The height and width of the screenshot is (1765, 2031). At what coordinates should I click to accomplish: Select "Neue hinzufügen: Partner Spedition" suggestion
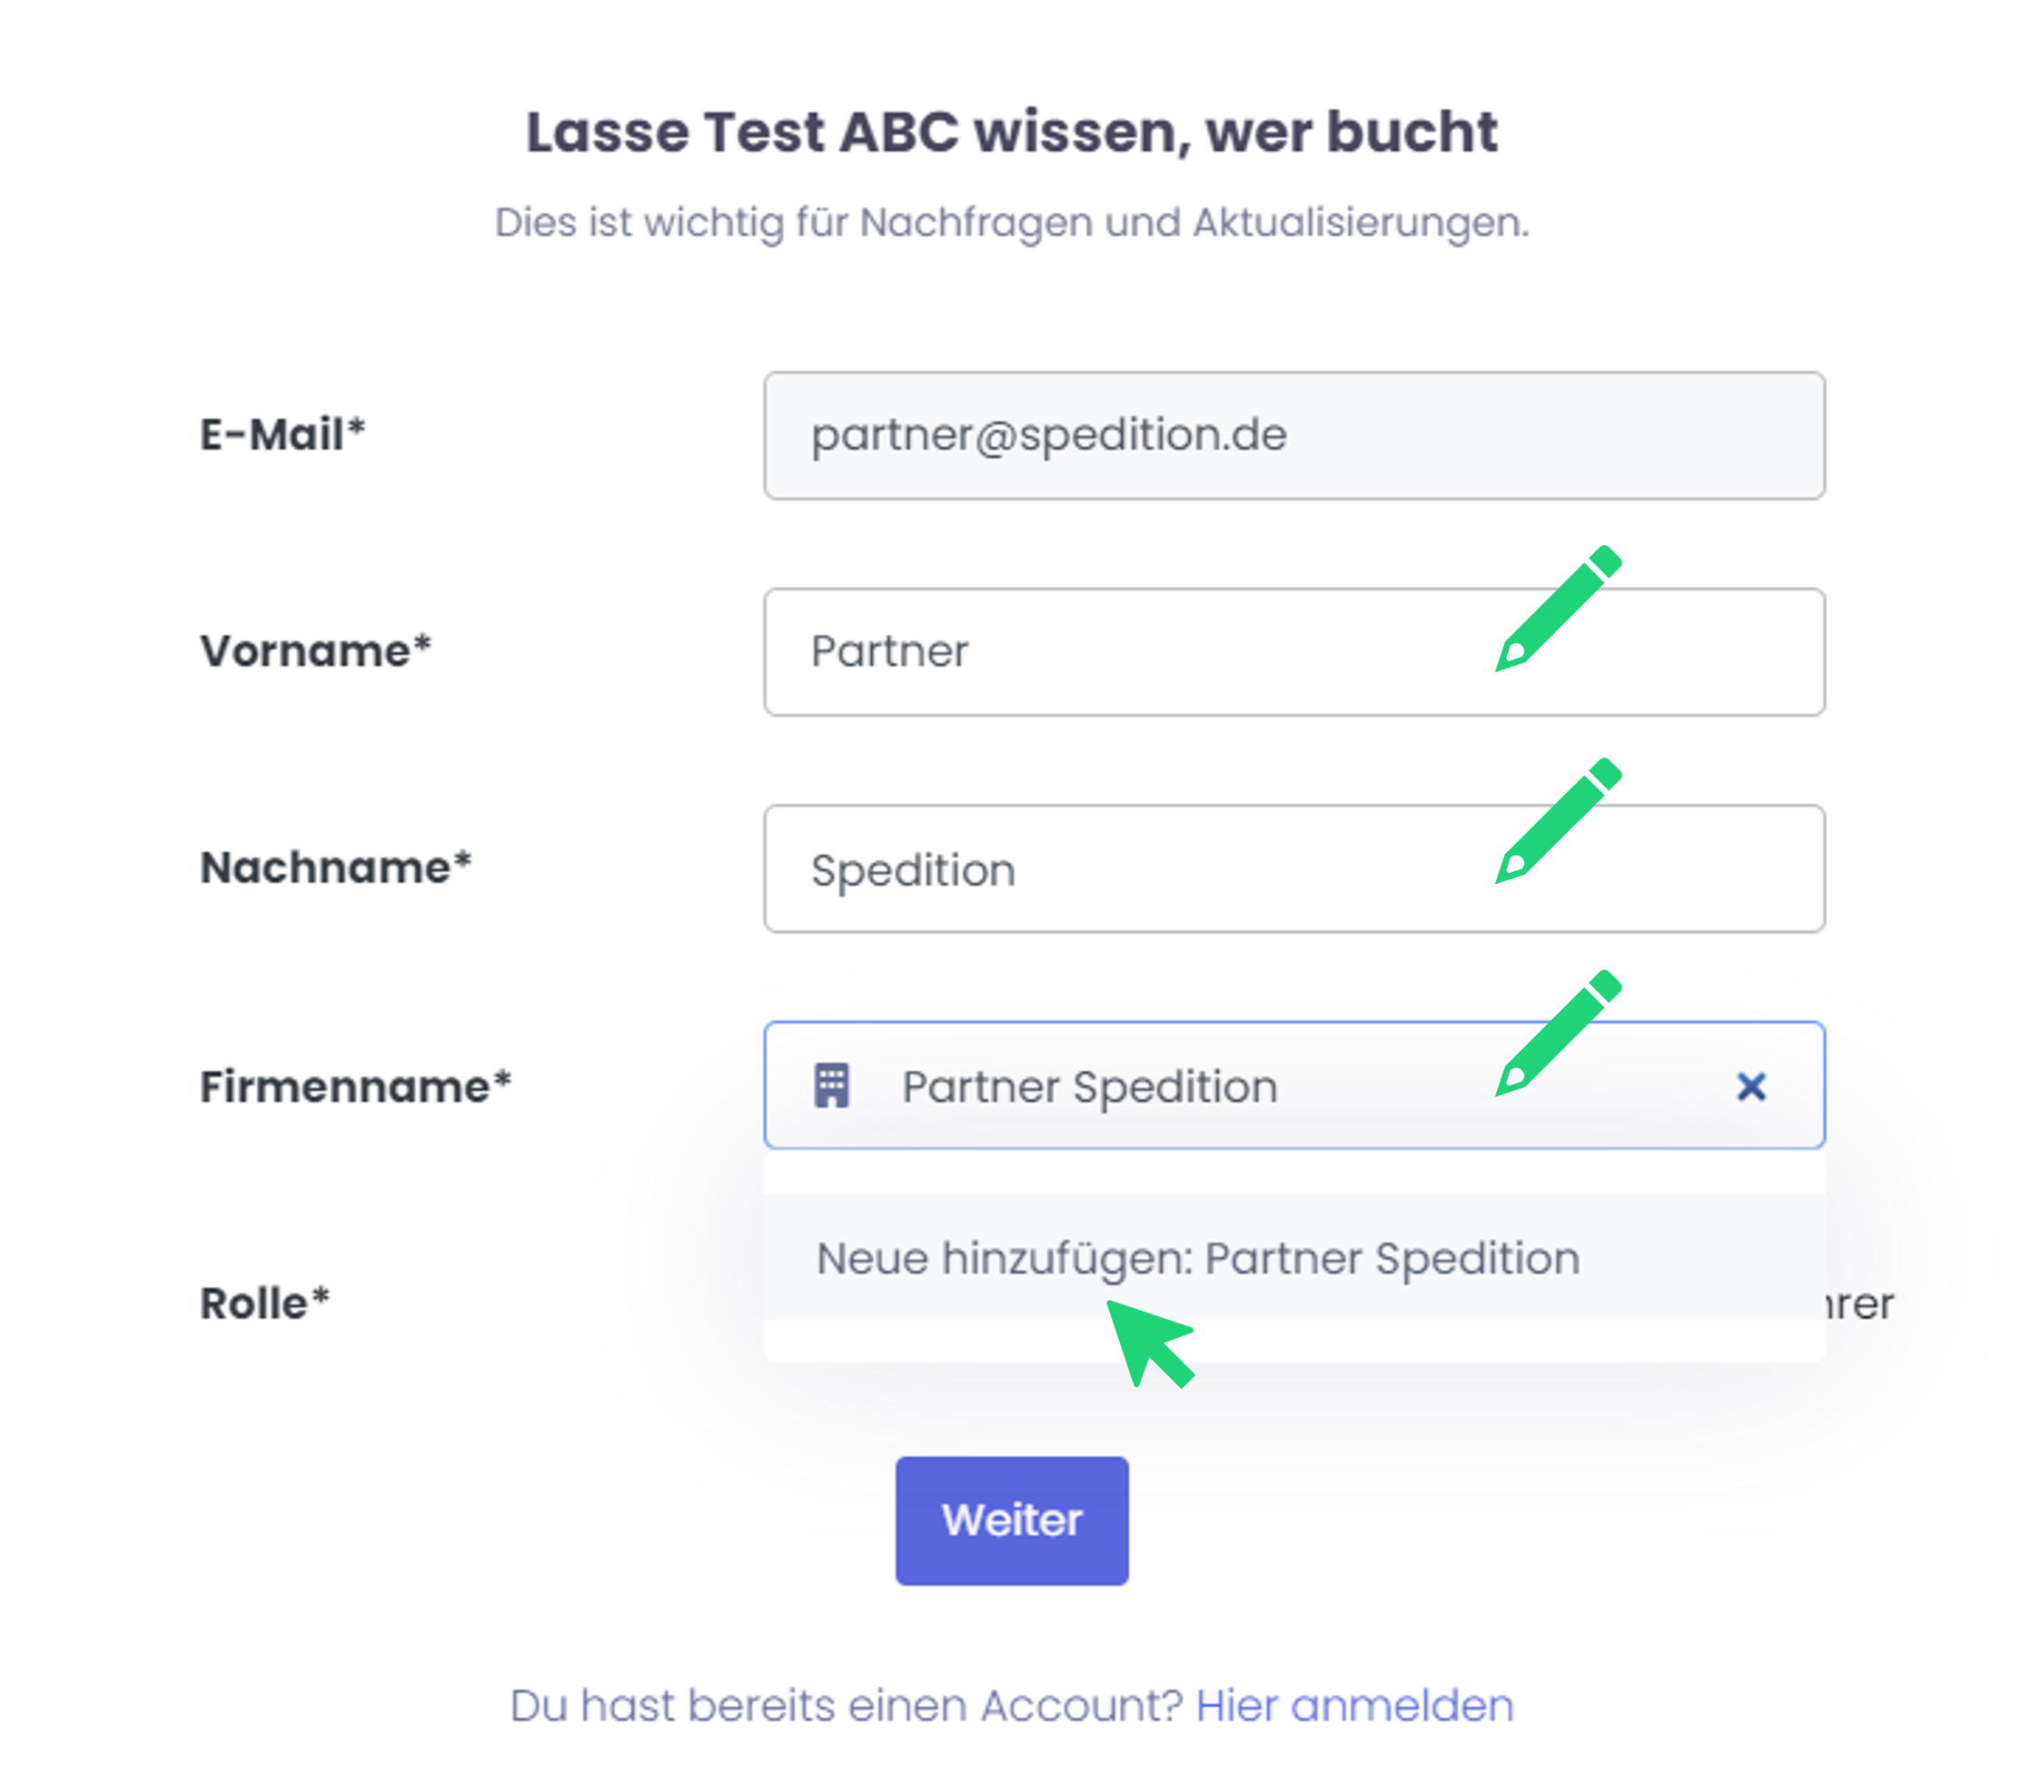[x=1197, y=1258]
